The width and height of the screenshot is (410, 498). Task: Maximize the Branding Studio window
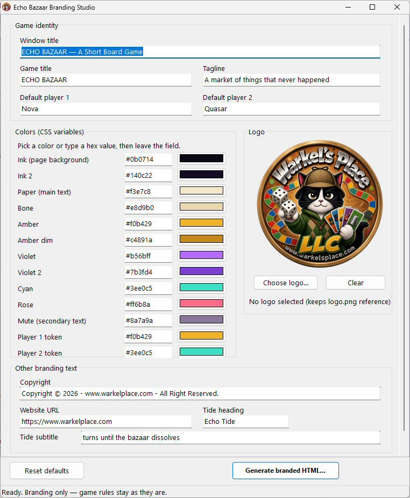372,7
